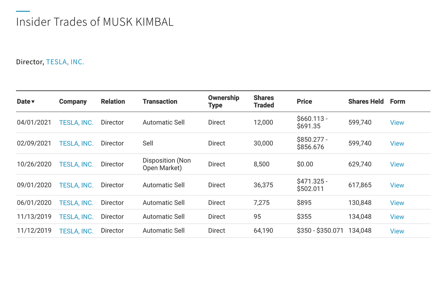The height and width of the screenshot is (296, 445).
Task: View the form for the 09/01/2020 trade
Action: click(x=397, y=185)
